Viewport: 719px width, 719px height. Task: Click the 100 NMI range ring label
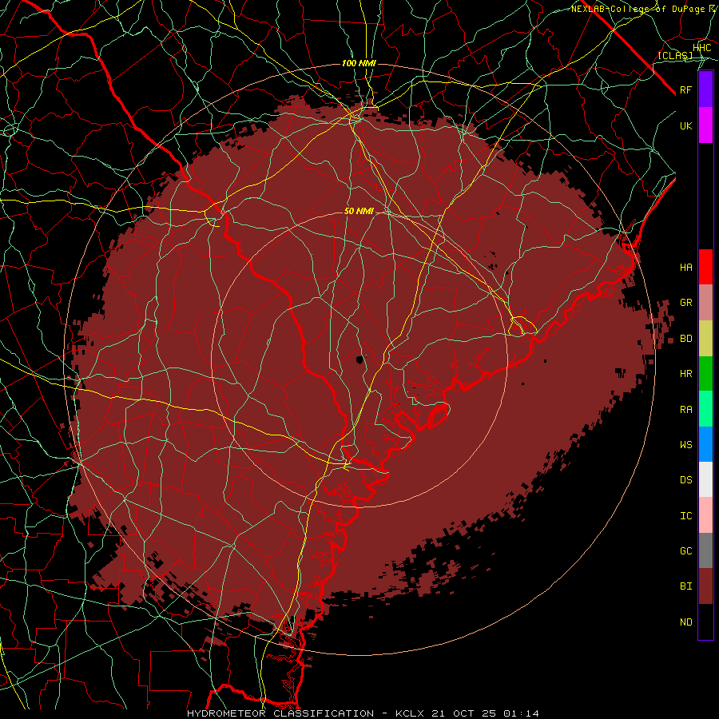[x=359, y=63]
